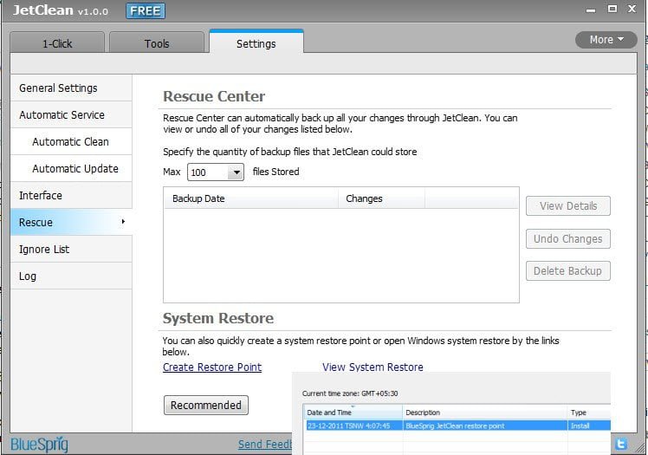Sort by Backup Date column header
The width and height of the screenshot is (648, 455).
pos(251,198)
